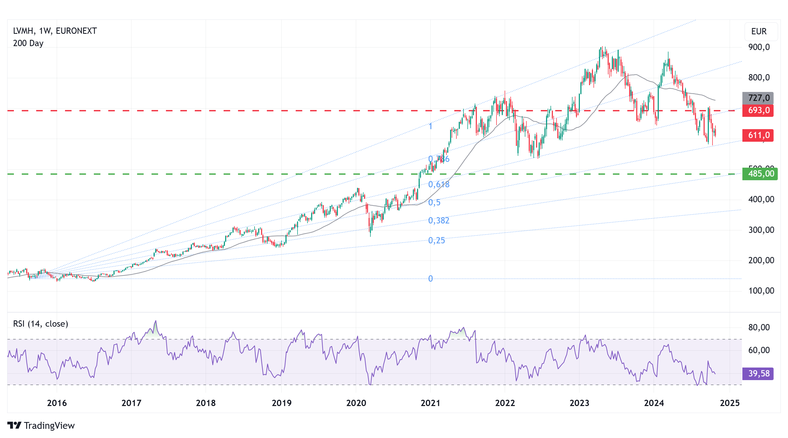This screenshot has width=788, height=438.
Task: Click the 100,00 price axis label
Action: coord(761,291)
